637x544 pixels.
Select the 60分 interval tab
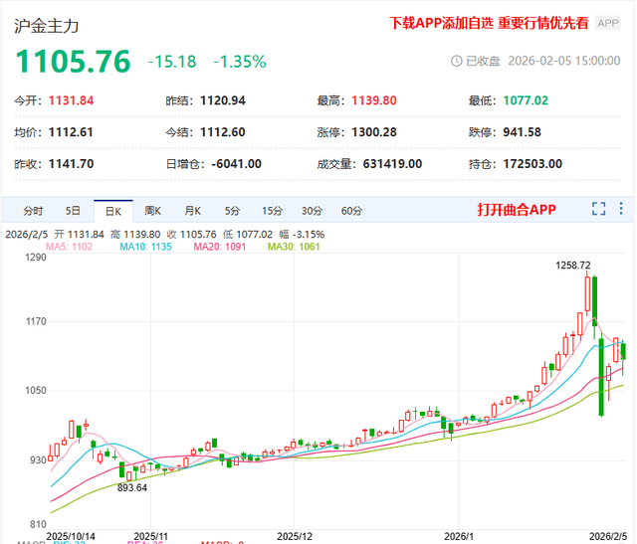coord(351,210)
